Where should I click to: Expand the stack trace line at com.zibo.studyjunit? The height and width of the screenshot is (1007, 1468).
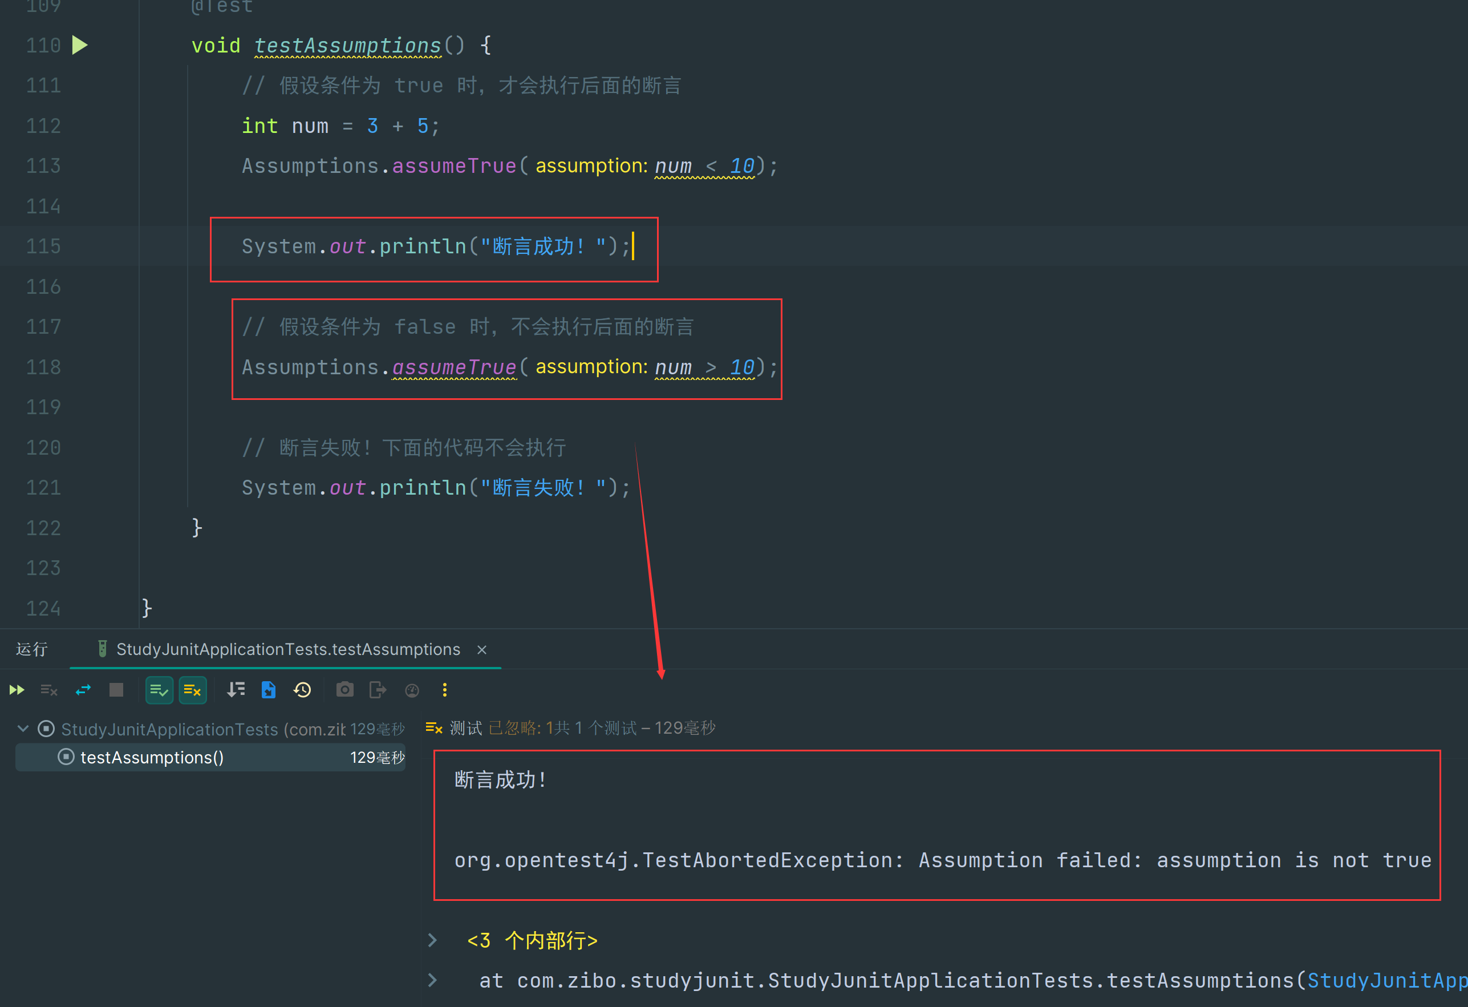click(x=433, y=980)
